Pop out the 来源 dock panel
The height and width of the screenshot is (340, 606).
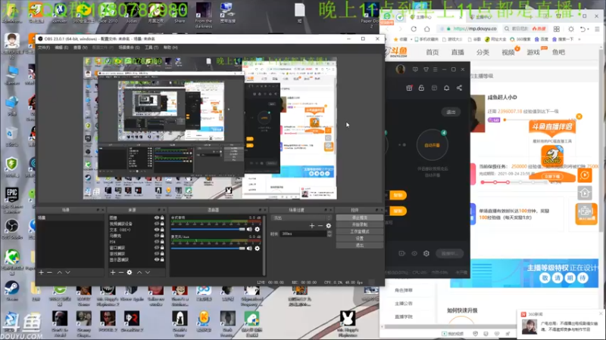pyautogui.click(x=159, y=210)
